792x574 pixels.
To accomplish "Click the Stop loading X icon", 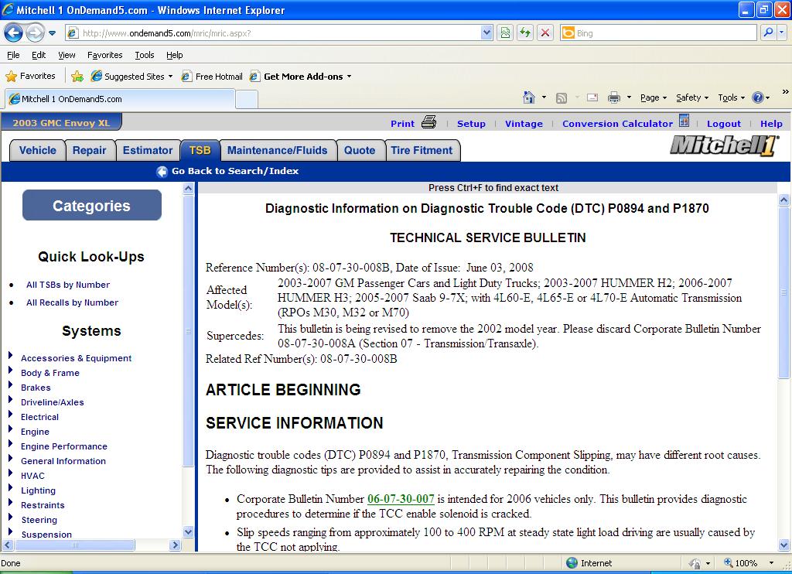I will (545, 33).
